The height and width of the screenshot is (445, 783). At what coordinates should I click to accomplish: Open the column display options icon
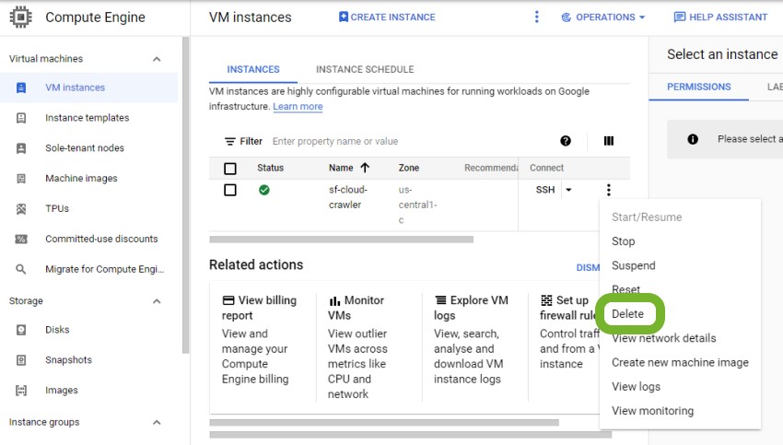click(x=608, y=141)
